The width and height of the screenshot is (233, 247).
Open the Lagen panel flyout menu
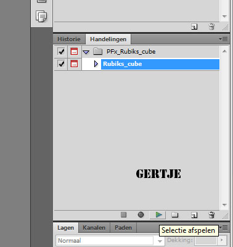click(224, 227)
